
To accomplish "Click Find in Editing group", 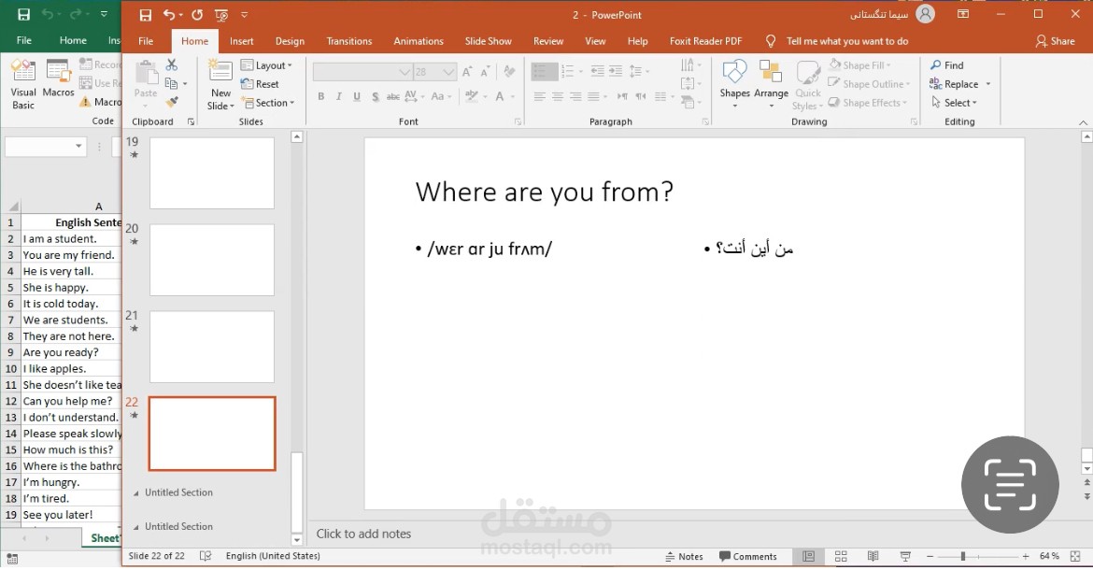I will [x=946, y=64].
